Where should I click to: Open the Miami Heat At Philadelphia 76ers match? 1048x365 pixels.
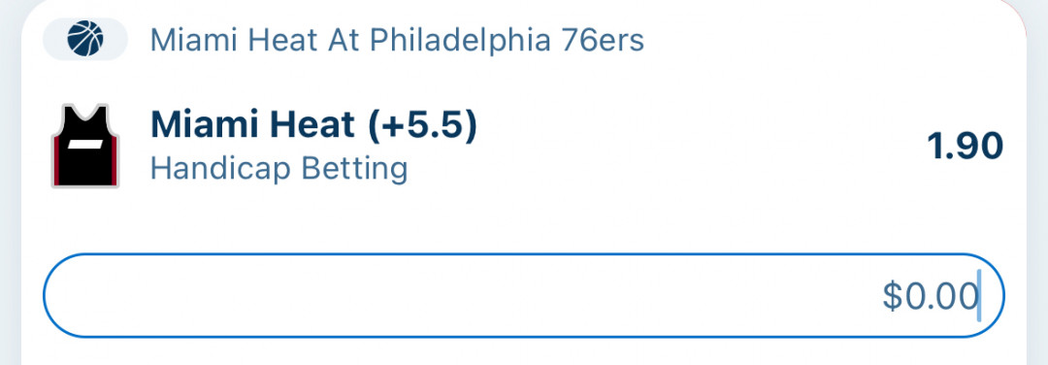[x=397, y=40]
